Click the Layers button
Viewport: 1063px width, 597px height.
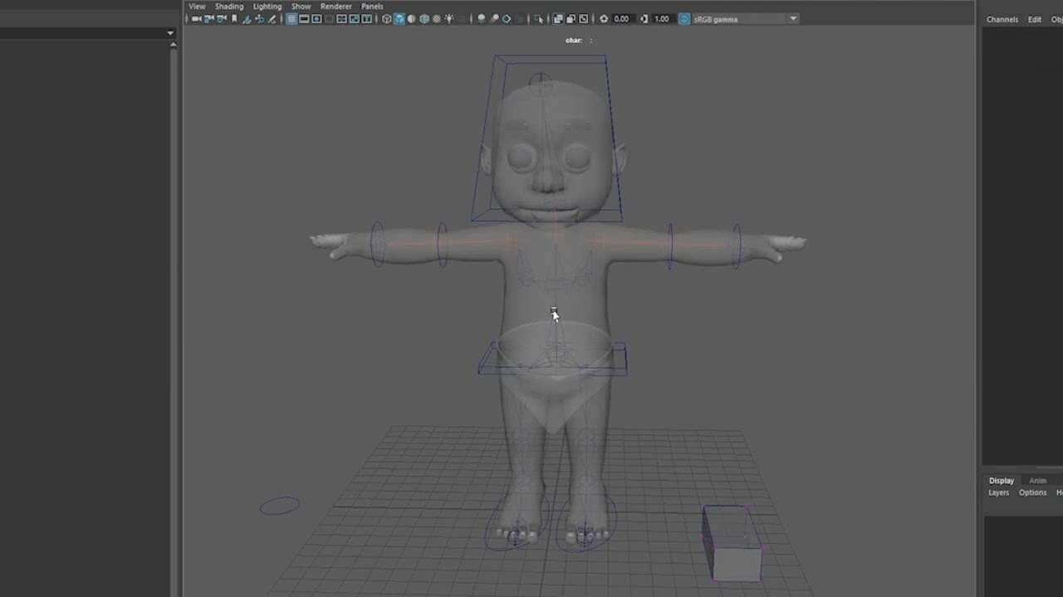point(998,492)
